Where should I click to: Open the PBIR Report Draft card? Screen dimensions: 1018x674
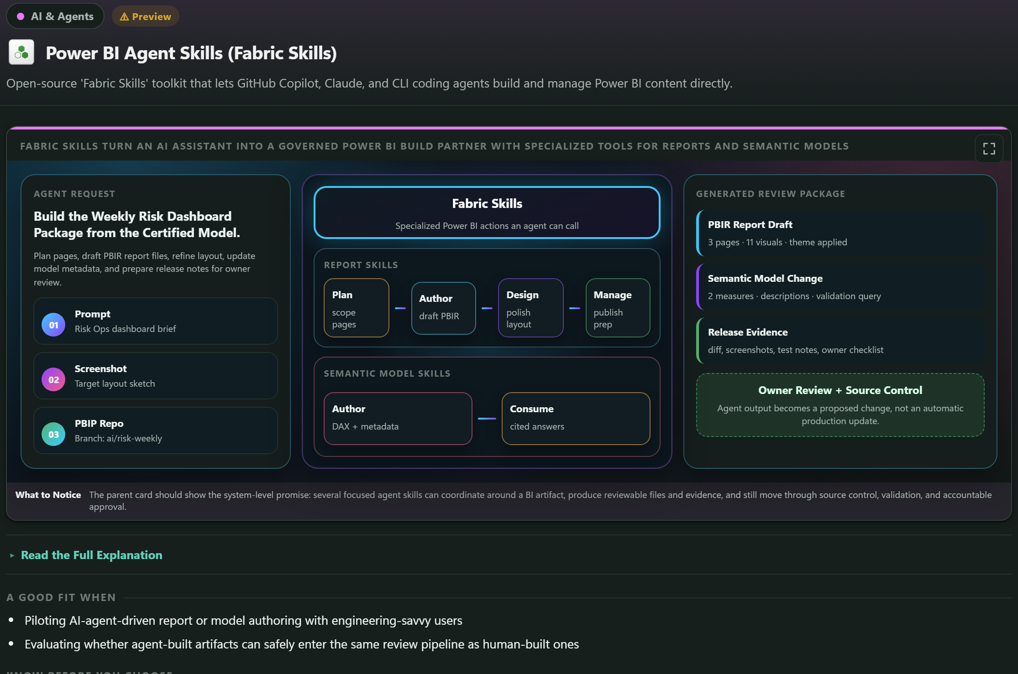pyautogui.click(x=840, y=233)
